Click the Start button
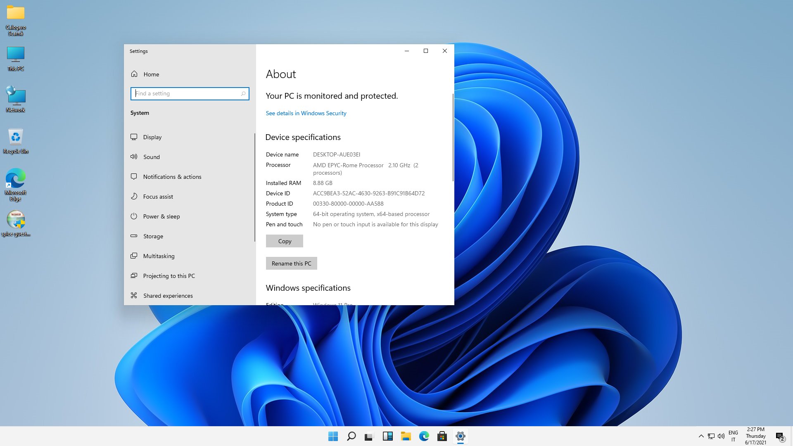This screenshot has height=446, width=793. pos(333,436)
